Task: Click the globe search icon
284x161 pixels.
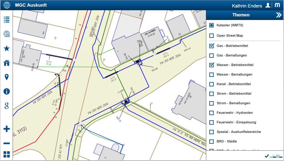Action: pos(7,34)
